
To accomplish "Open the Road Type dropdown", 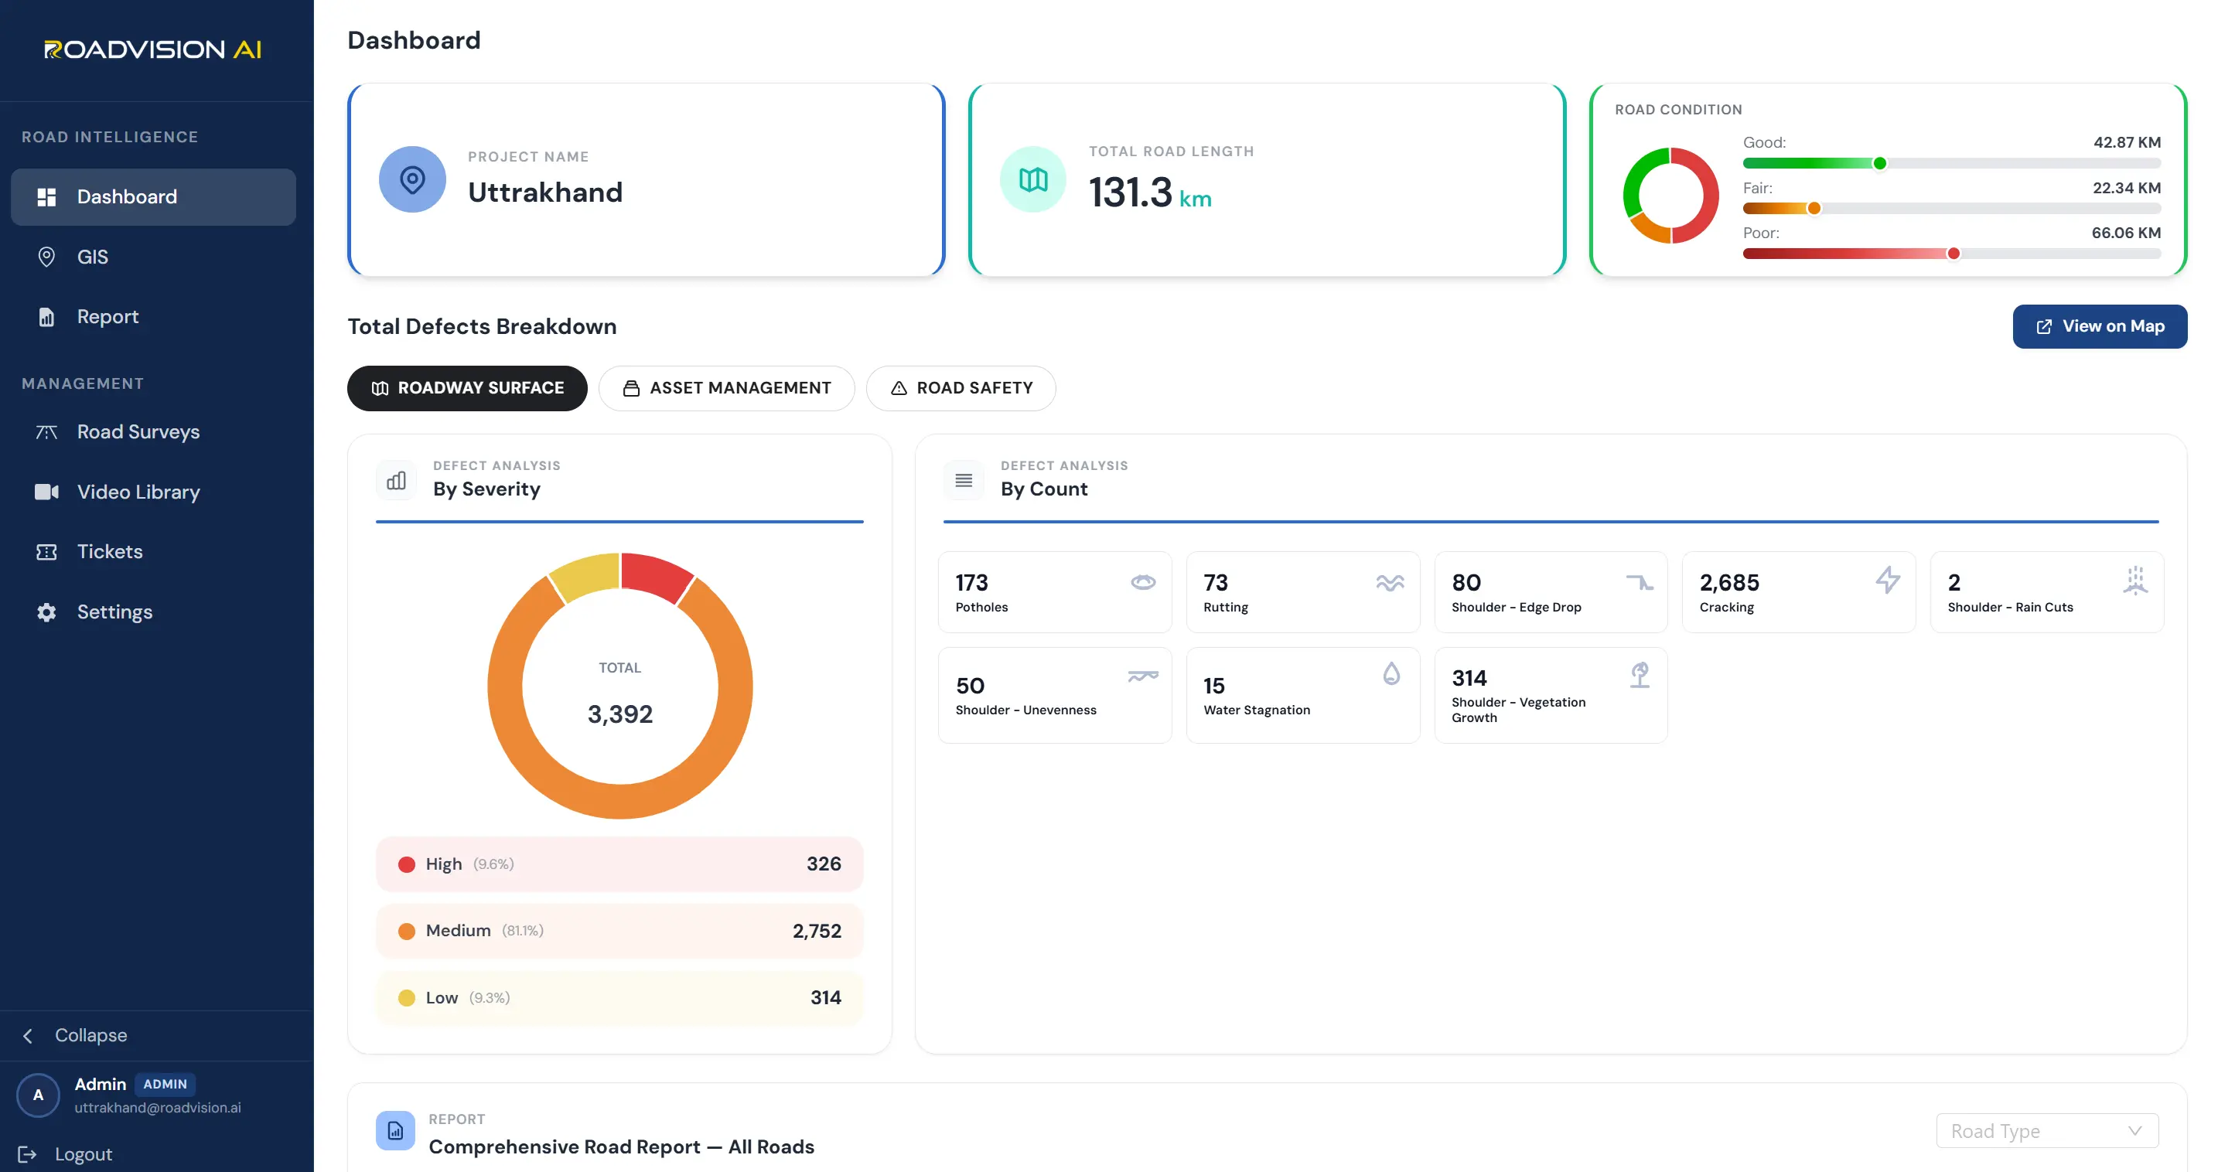I will 2048,1131.
